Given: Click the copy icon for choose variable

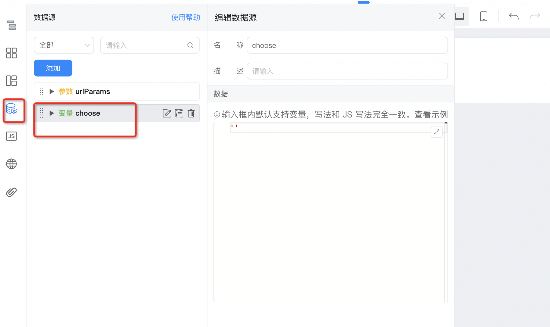Looking at the screenshot, I should 179,113.
